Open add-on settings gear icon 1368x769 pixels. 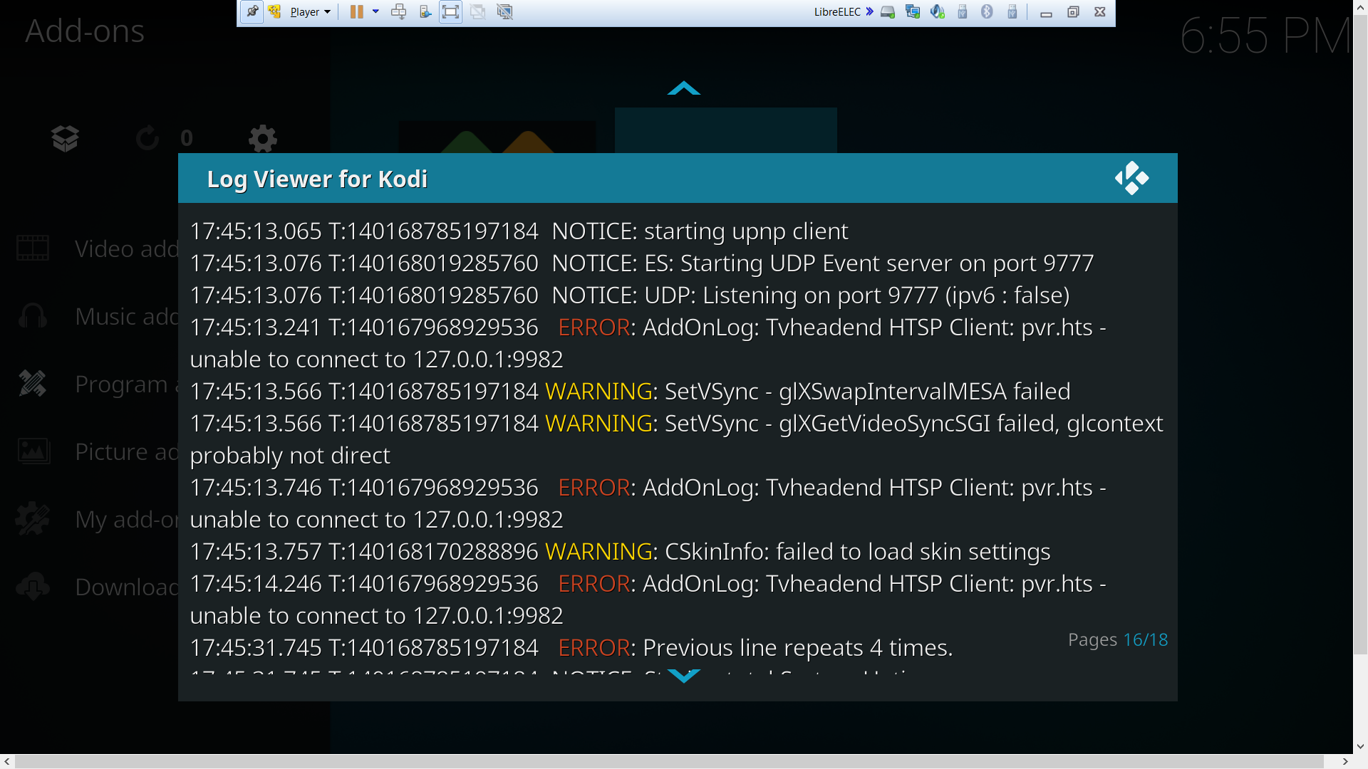click(x=262, y=138)
